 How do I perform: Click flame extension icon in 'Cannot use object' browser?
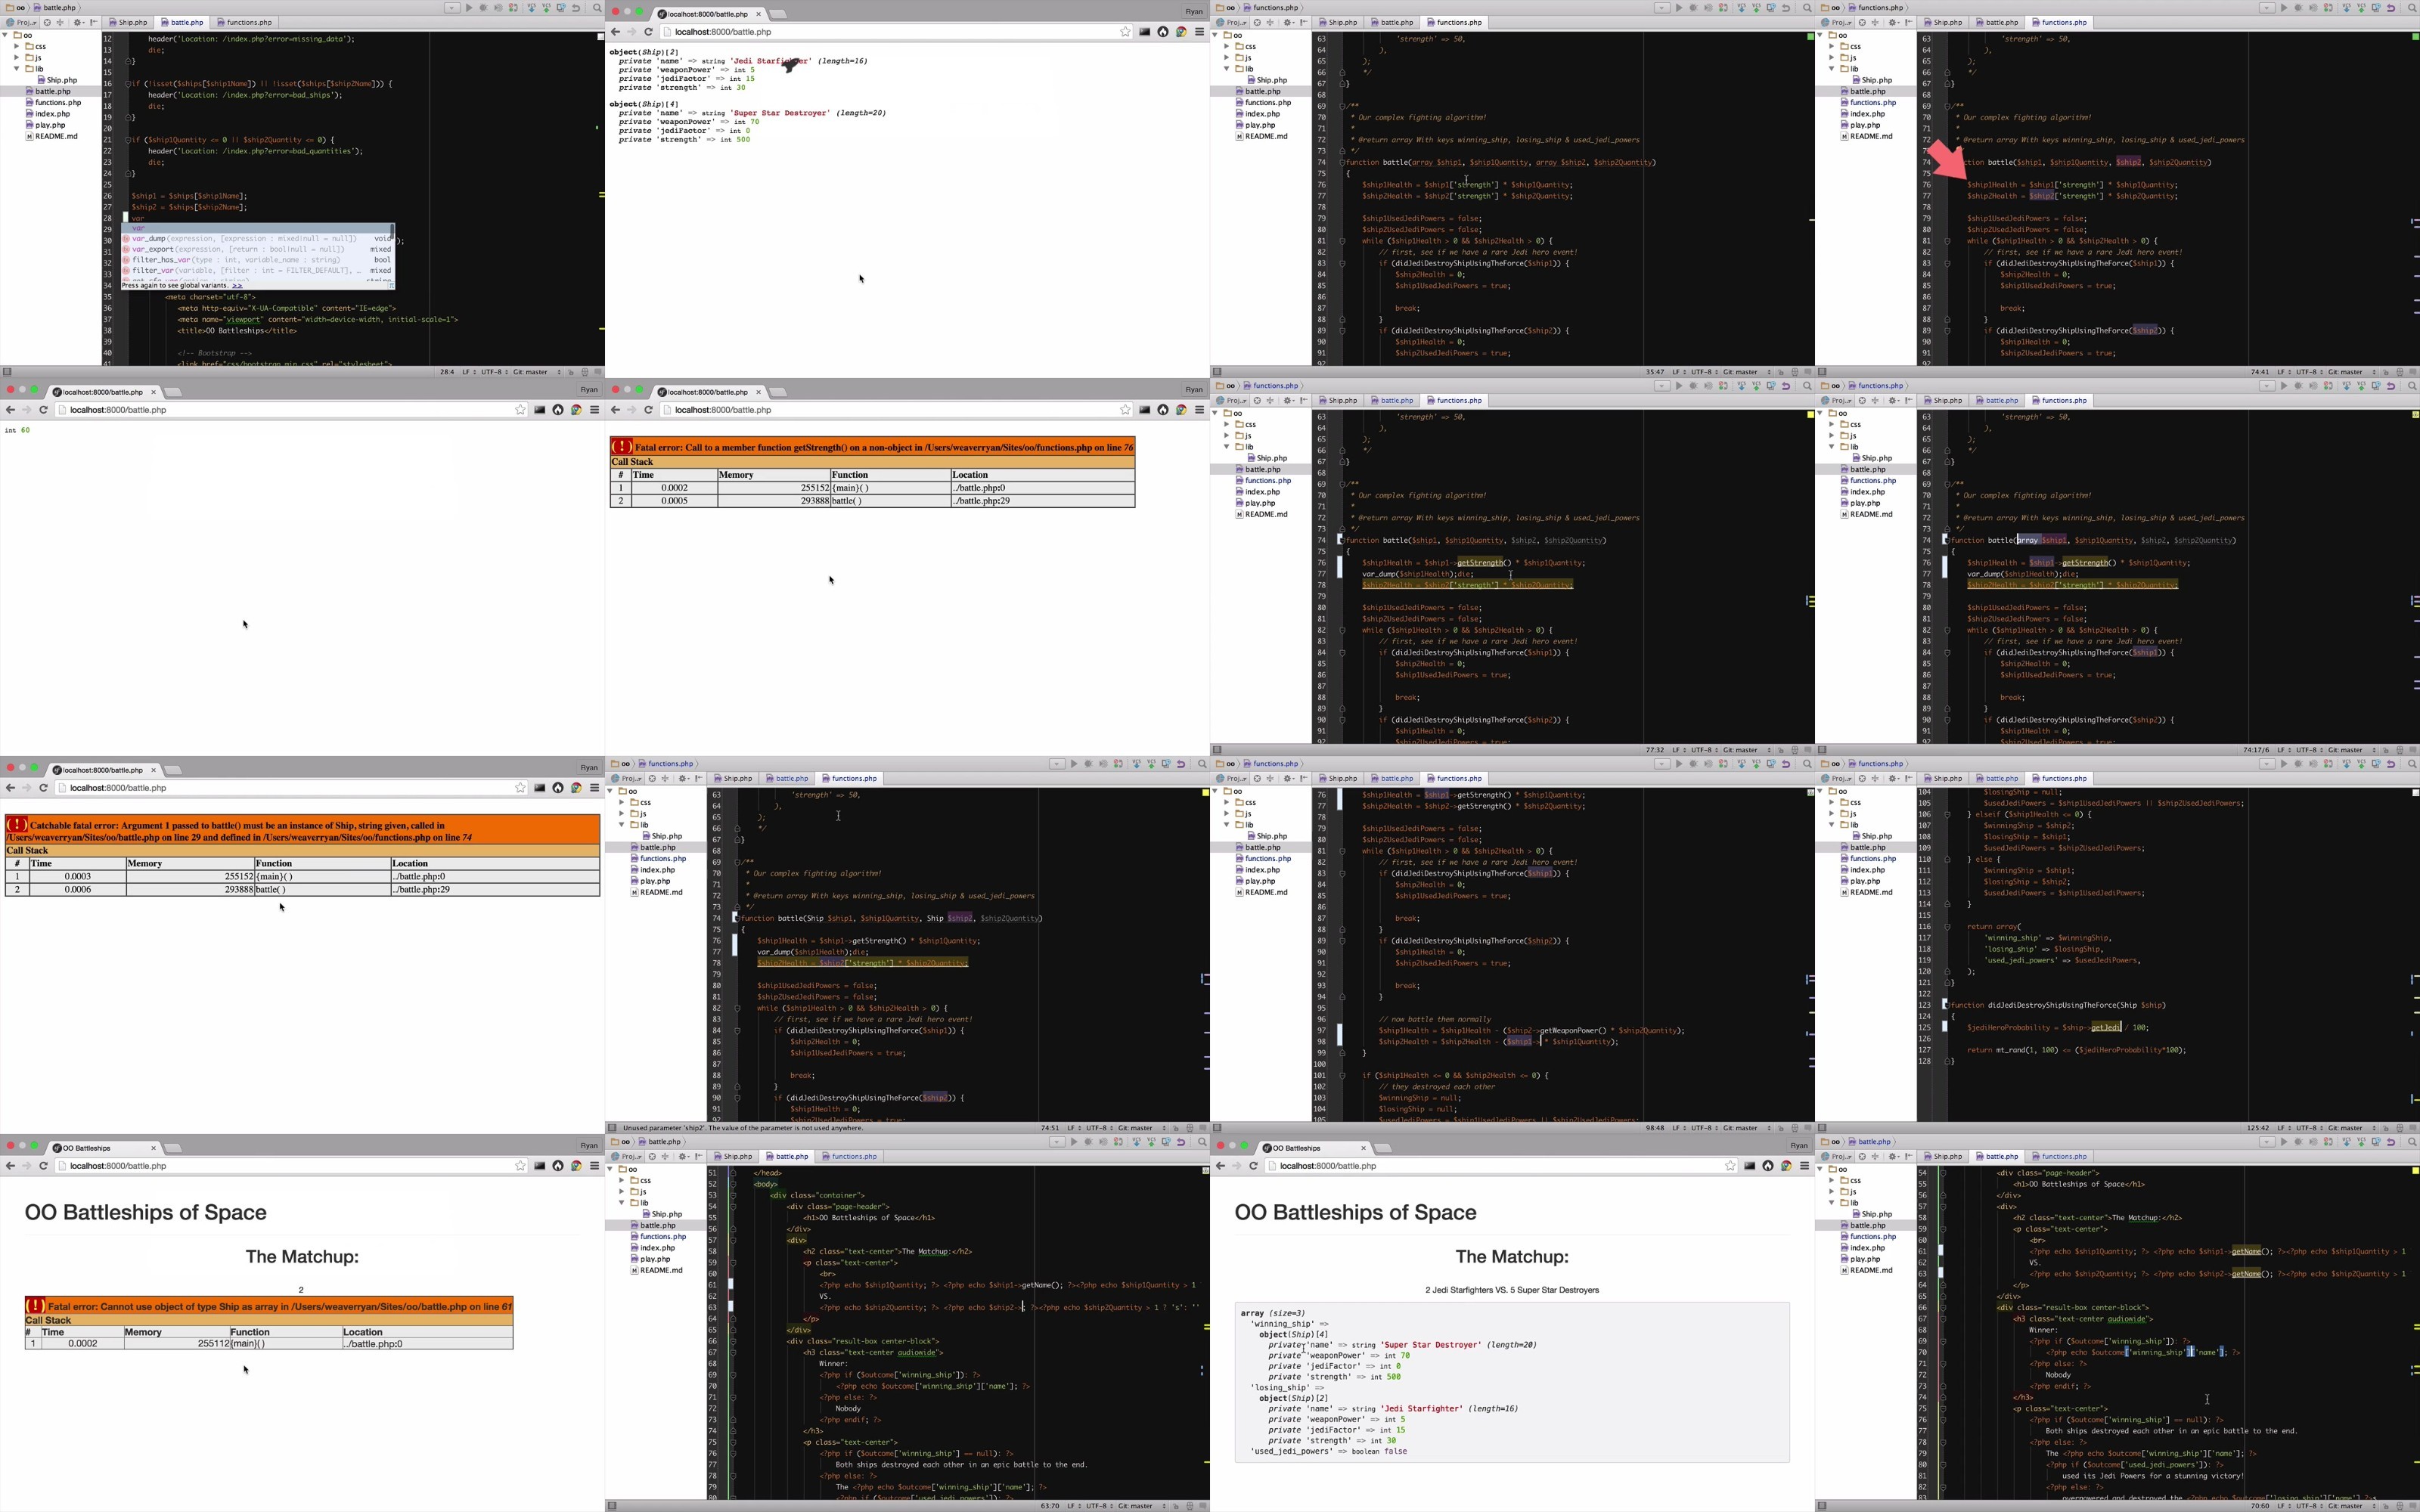(x=558, y=1166)
